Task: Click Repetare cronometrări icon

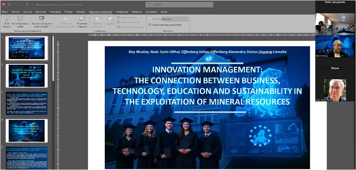Action: coord(97,19)
